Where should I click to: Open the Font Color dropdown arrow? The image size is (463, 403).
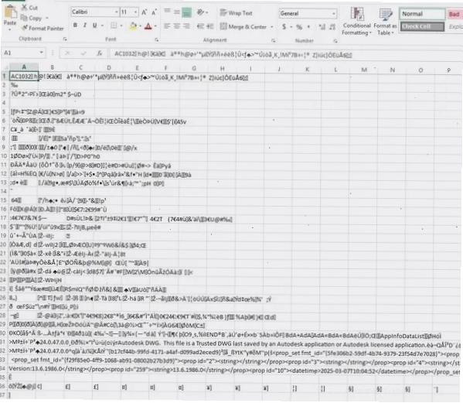(x=155, y=26)
